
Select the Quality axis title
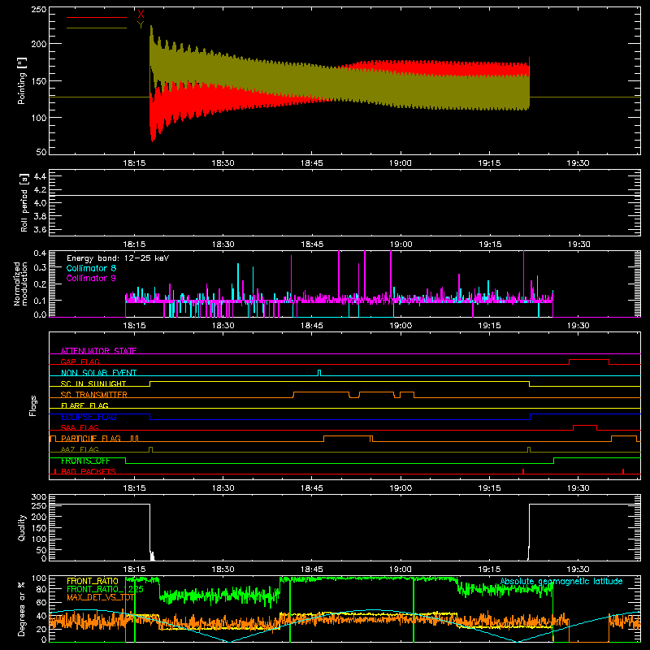[22, 527]
